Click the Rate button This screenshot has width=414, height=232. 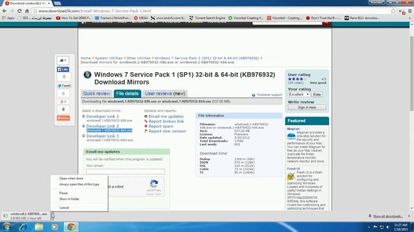[x=317, y=95]
